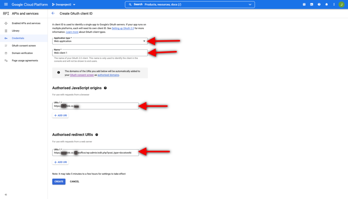The image size is (348, 199).
Task: Go to Enabled APIs and services
Action: pos(26,23)
